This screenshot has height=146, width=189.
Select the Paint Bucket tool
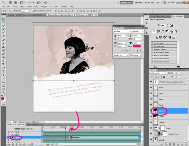(x=3, y=57)
